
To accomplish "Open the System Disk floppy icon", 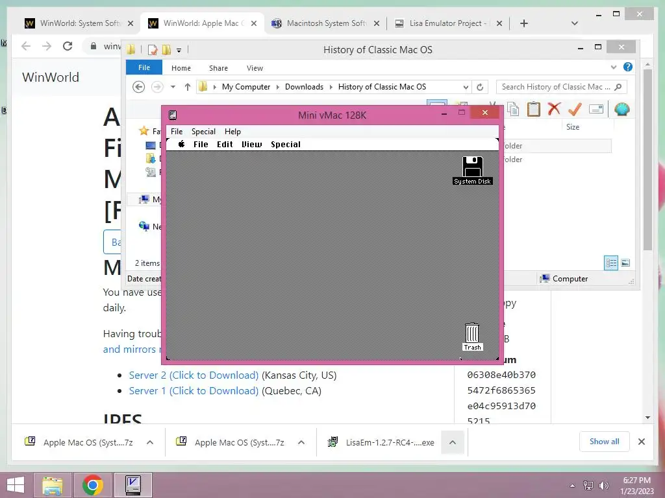I will coord(472,167).
